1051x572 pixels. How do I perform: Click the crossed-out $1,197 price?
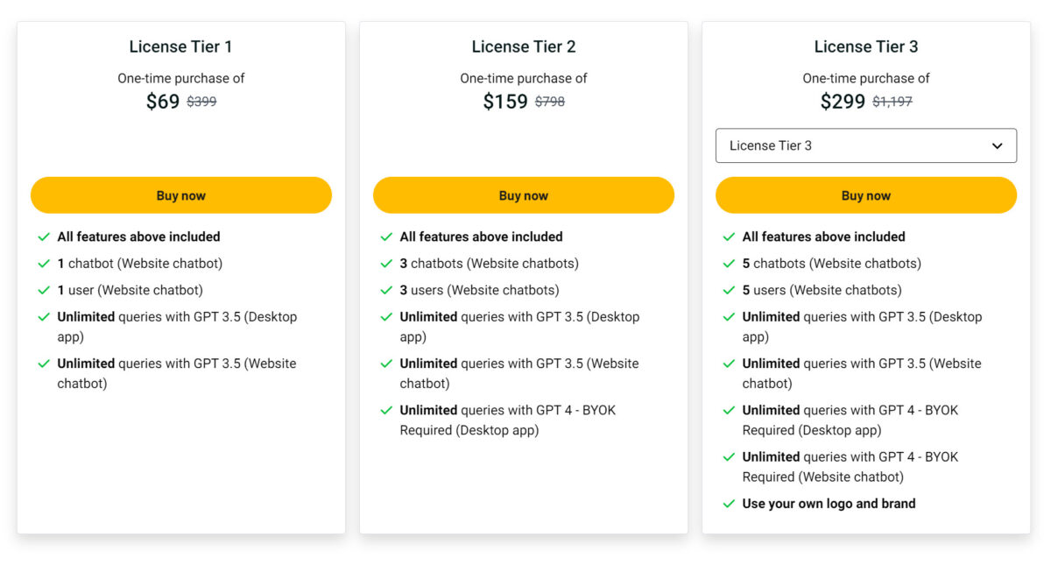[892, 101]
